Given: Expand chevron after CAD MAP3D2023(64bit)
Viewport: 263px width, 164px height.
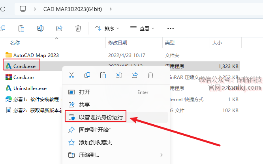Looking at the screenshot, I should [x=111, y=9].
